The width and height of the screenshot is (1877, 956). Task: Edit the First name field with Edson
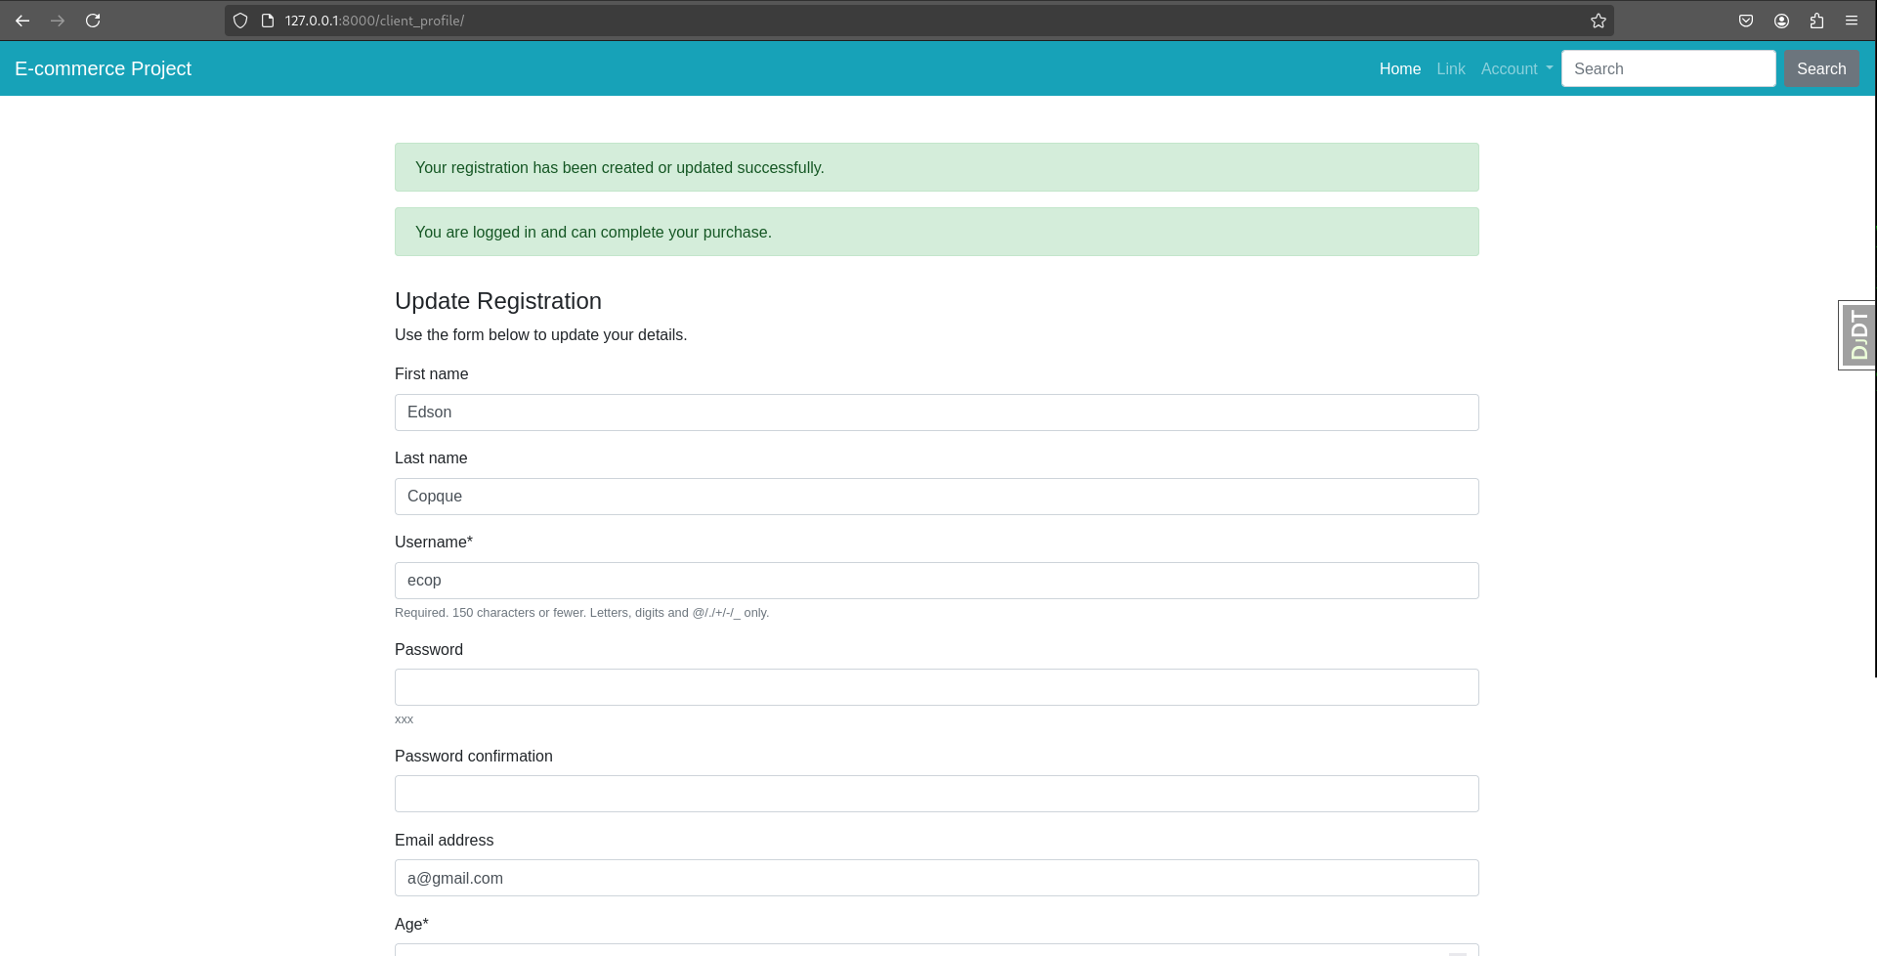[x=936, y=413]
